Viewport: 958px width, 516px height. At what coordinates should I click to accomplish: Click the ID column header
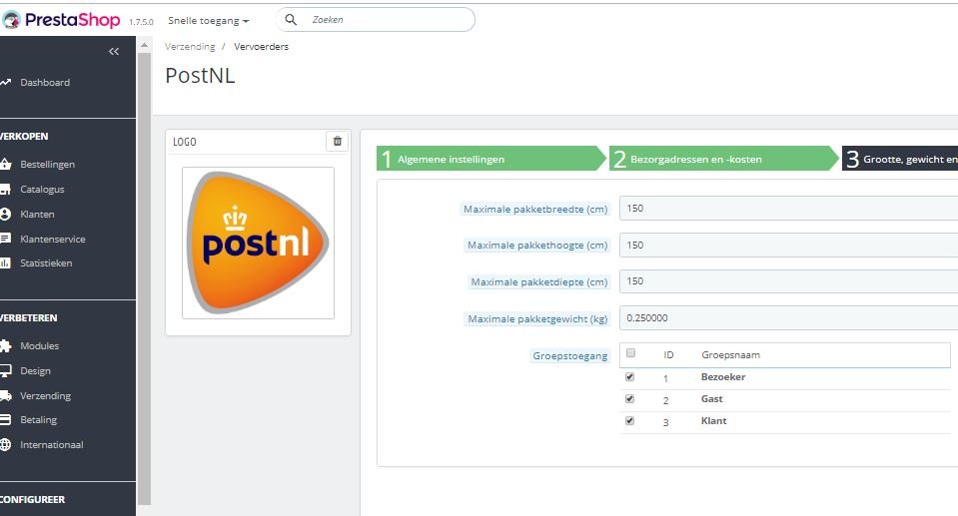(x=668, y=354)
